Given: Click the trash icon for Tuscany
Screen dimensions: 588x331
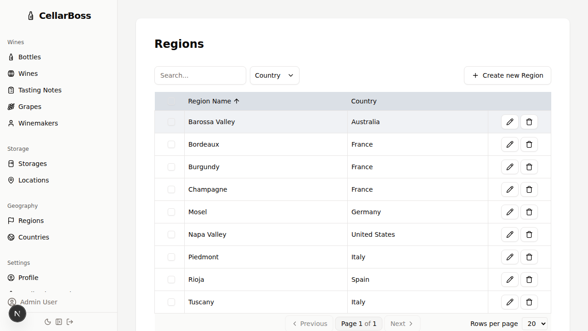Looking at the screenshot, I should (x=529, y=302).
